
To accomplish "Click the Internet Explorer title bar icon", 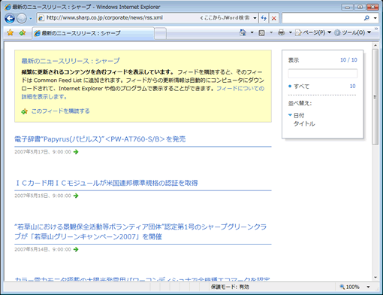I will [8, 7].
